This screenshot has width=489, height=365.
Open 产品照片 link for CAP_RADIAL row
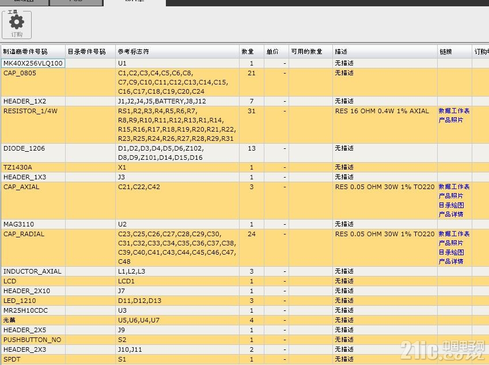pyautogui.click(x=450, y=243)
